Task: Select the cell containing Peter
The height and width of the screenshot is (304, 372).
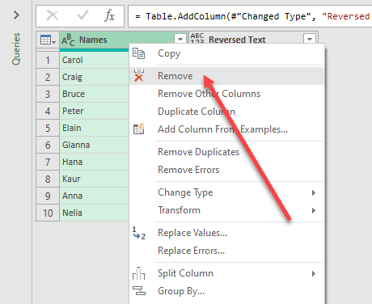Action: pos(94,111)
